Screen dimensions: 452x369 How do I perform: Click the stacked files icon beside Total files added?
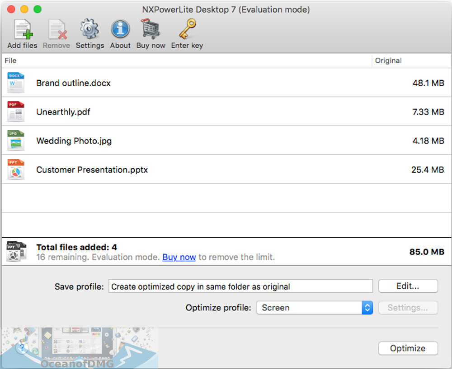(16, 251)
